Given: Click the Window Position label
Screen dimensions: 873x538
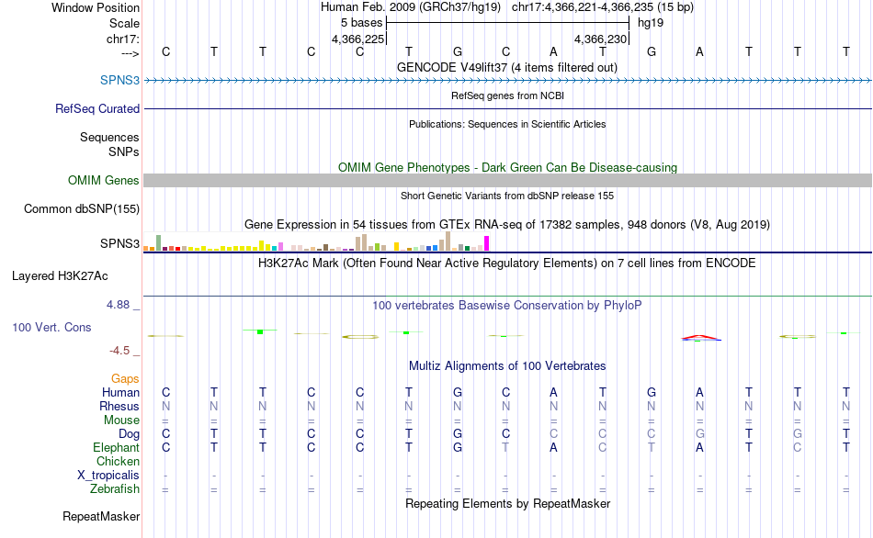Looking at the screenshot, I should (x=96, y=7).
